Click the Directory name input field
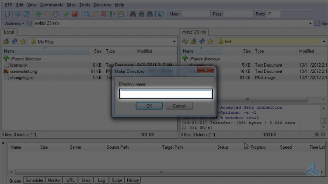The width and height of the screenshot is (328, 184). (x=166, y=94)
